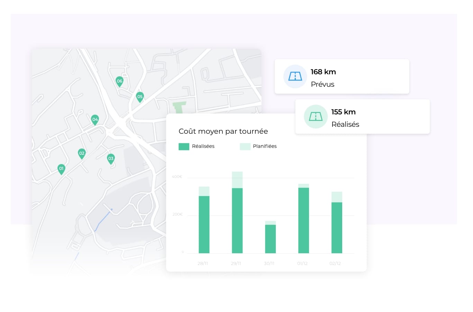
Task: Click map pin 04
Action: (95, 120)
